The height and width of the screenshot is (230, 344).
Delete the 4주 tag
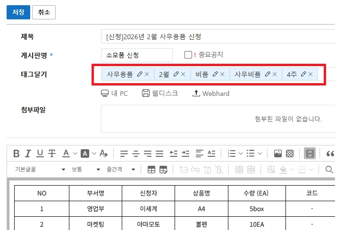click(310, 74)
